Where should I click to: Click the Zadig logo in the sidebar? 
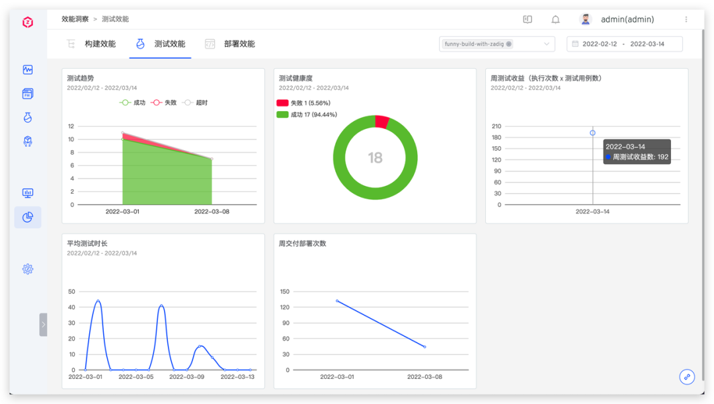(28, 22)
